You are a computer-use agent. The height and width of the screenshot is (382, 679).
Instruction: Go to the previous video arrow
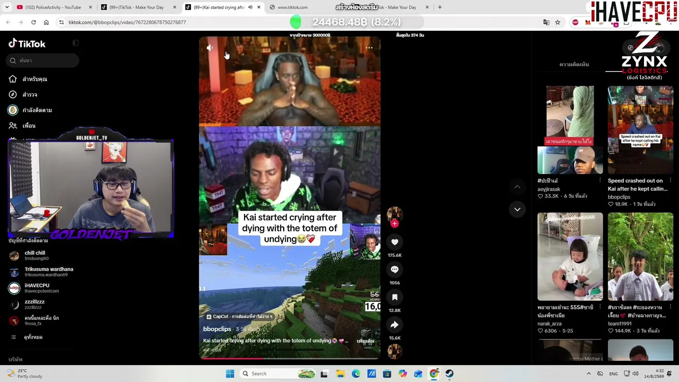[517, 187]
